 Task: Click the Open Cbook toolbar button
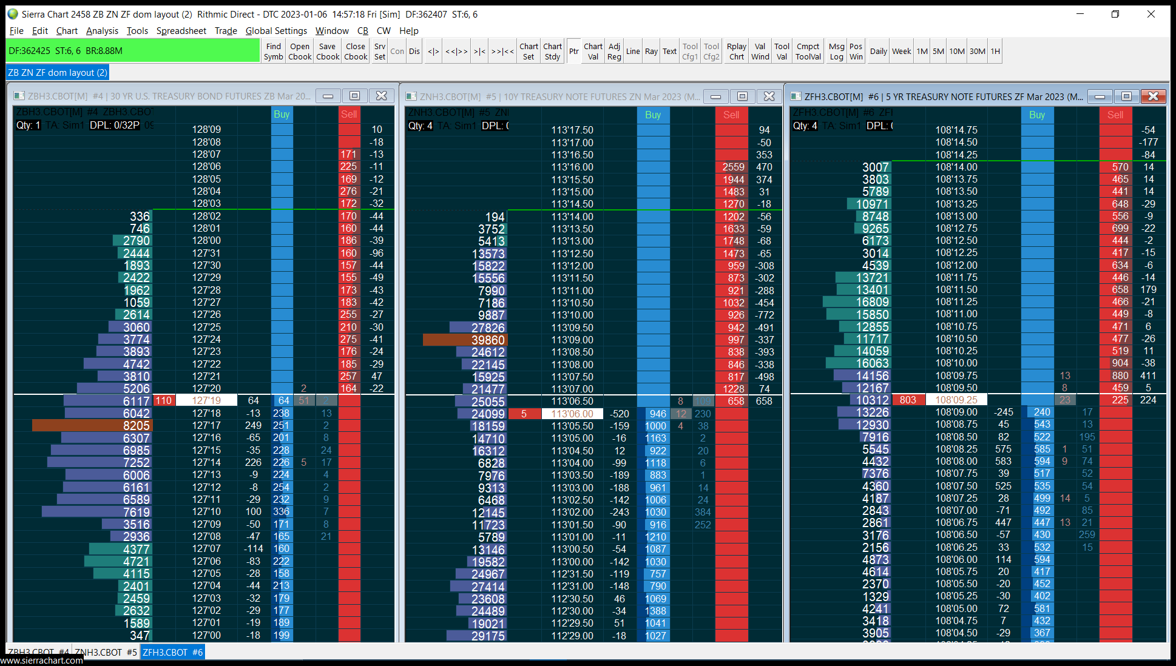(300, 52)
